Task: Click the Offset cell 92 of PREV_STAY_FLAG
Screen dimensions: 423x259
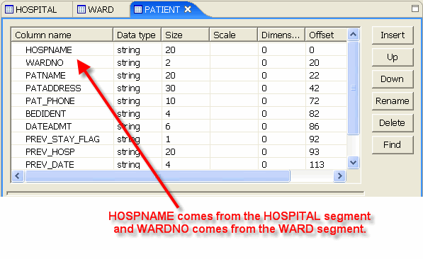Action: coord(326,139)
